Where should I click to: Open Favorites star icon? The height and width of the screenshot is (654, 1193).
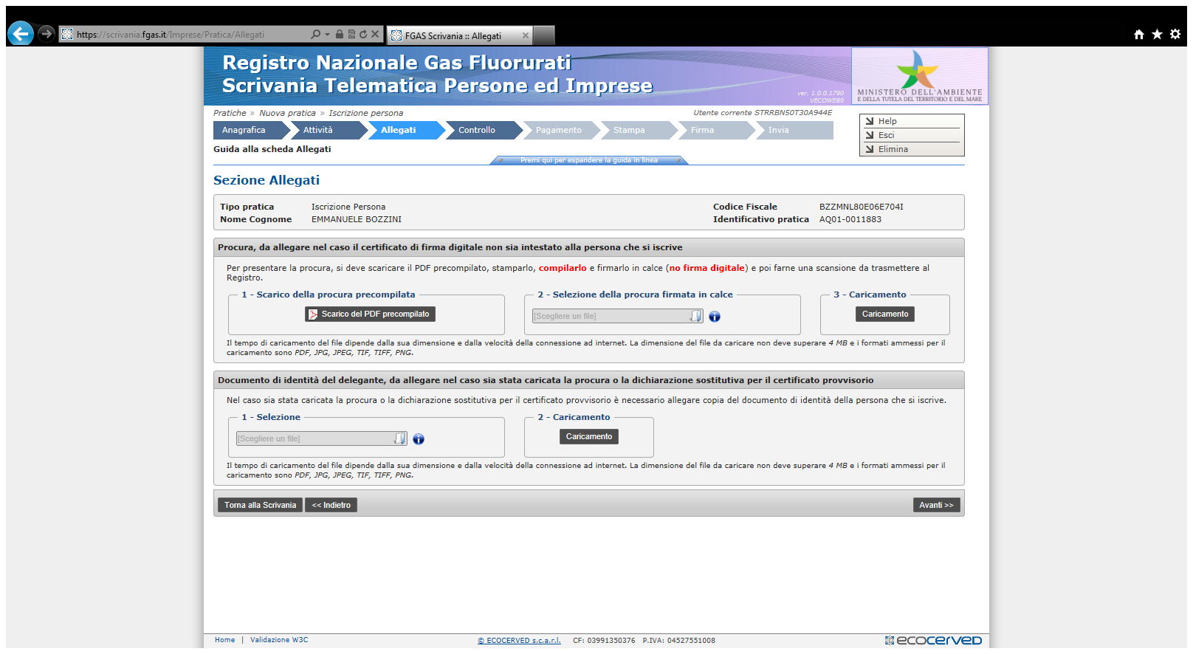[1157, 34]
